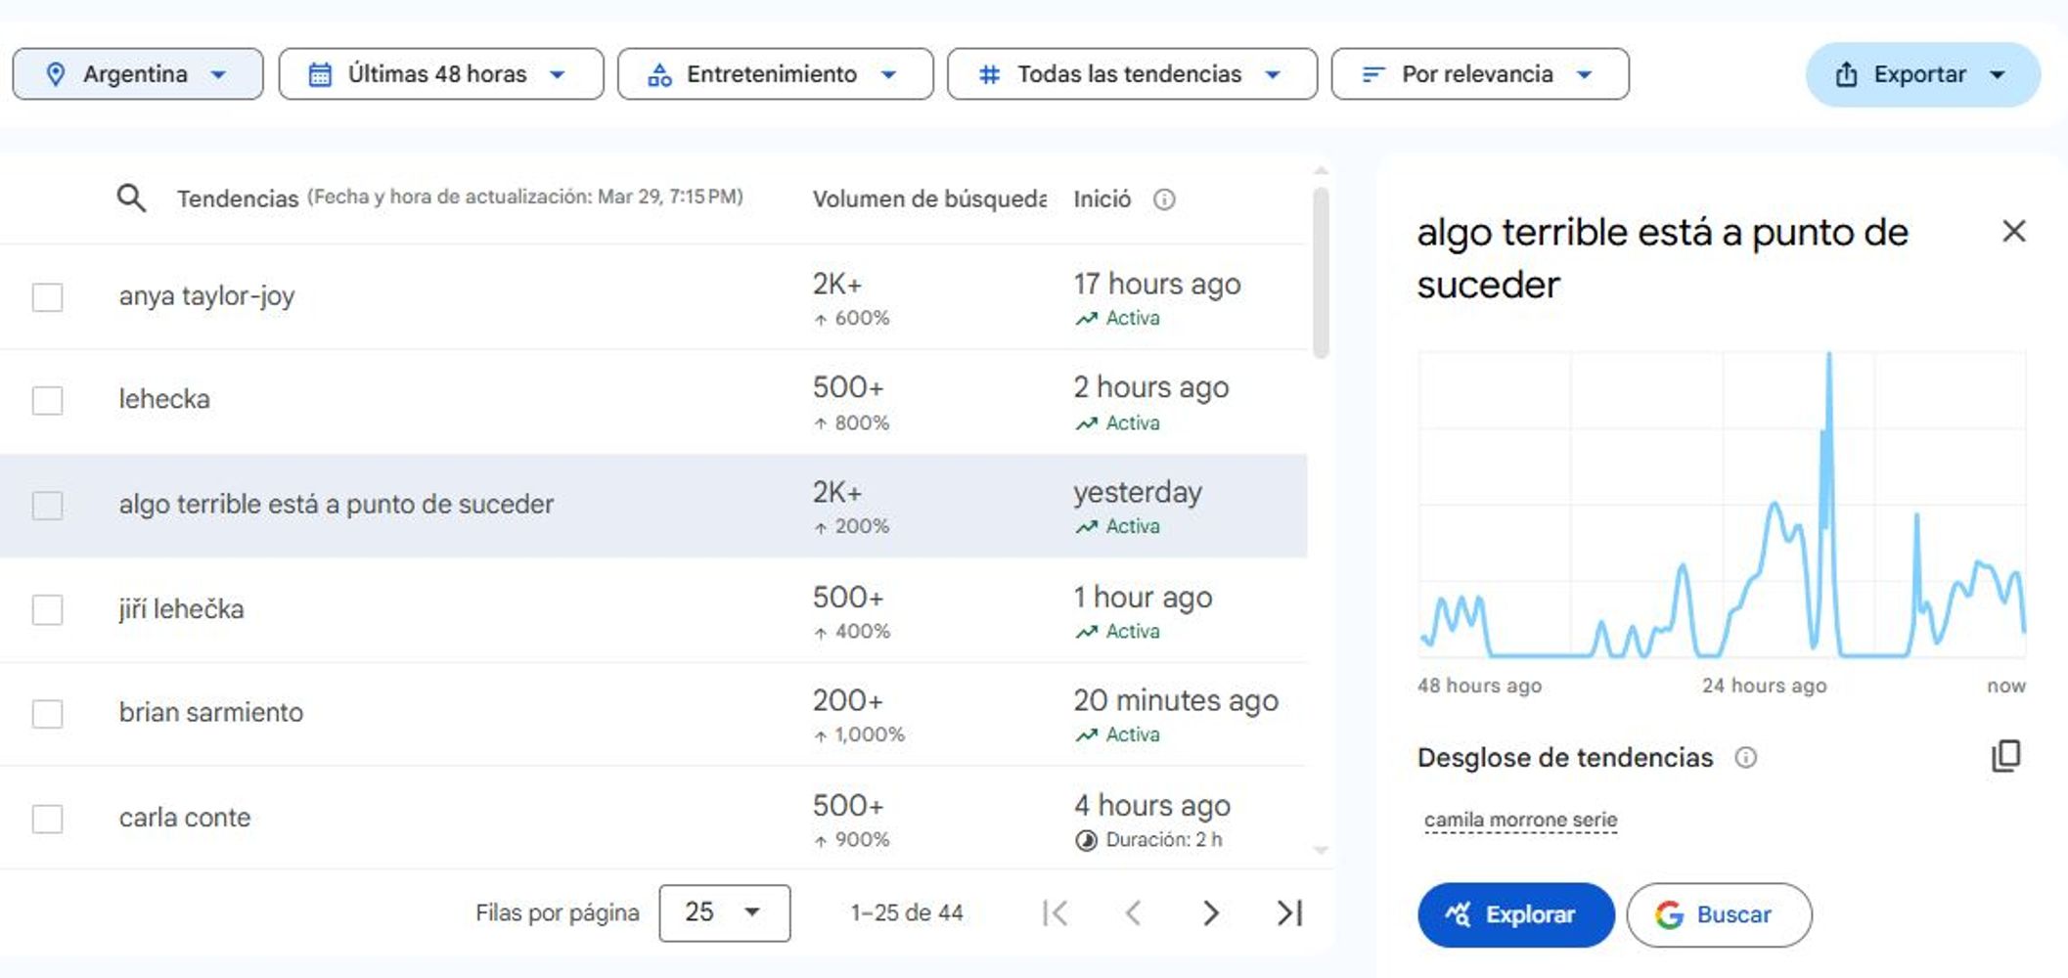Image resolution: width=2068 pixels, height=978 pixels.
Task: Go to the next page of results
Action: click(1211, 912)
